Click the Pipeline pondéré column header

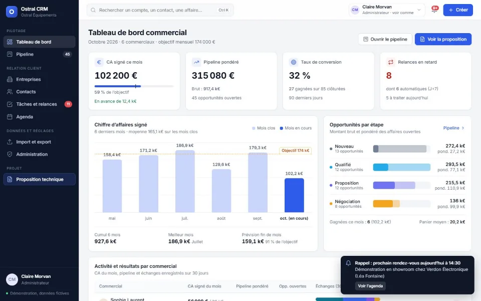(x=252, y=286)
